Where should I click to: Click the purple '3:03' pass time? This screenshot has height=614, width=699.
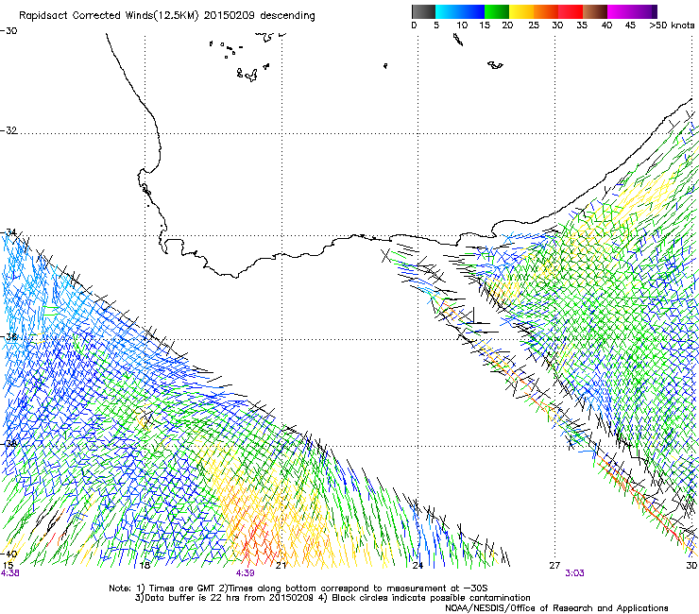[574, 573]
